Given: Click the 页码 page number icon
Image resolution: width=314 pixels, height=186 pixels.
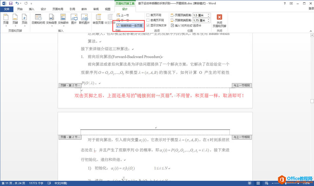Looking at the screenshot, I should coord(24,17).
